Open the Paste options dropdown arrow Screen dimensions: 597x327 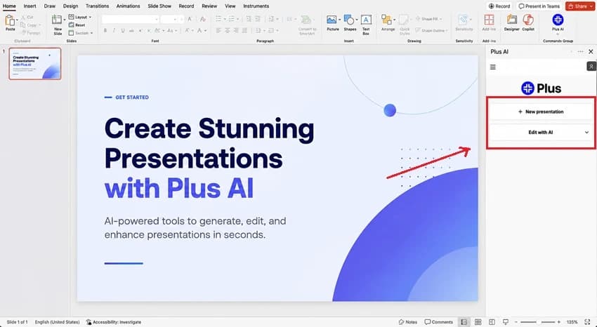pyautogui.click(x=17, y=20)
